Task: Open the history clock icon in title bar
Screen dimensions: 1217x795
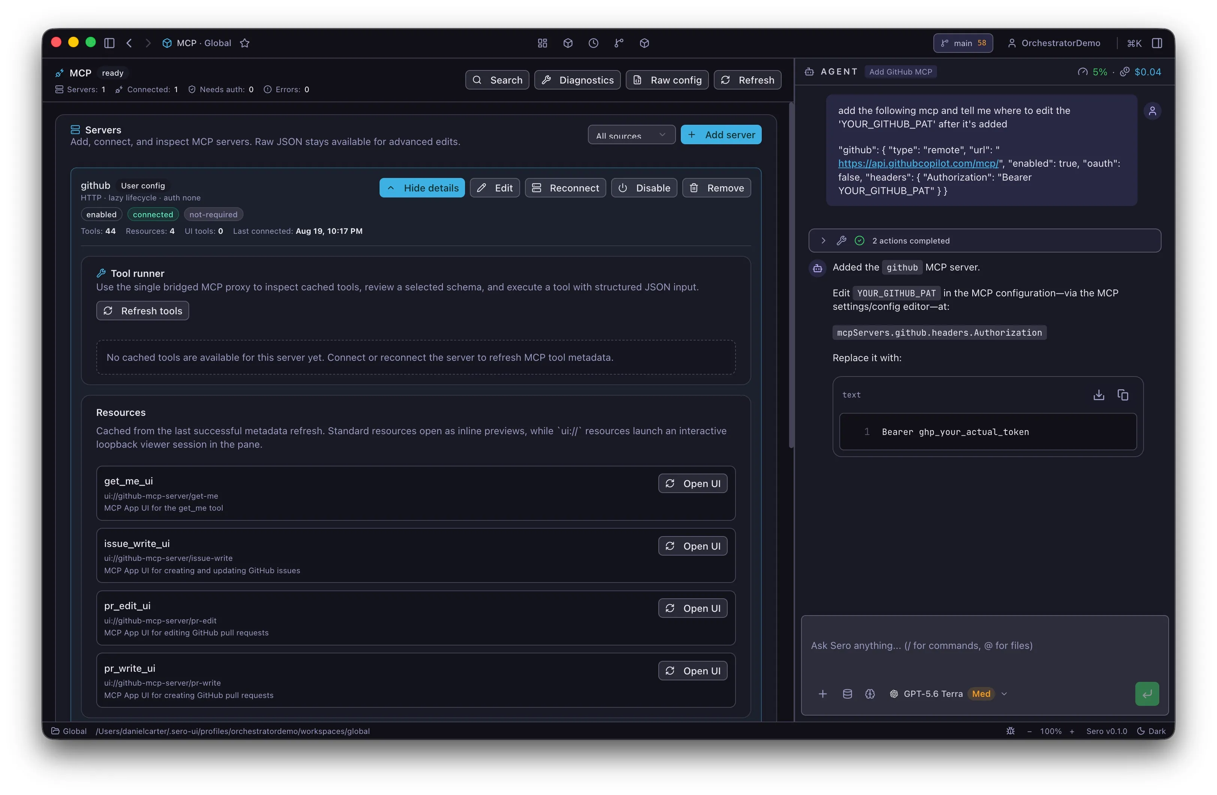Action: point(593,43)
